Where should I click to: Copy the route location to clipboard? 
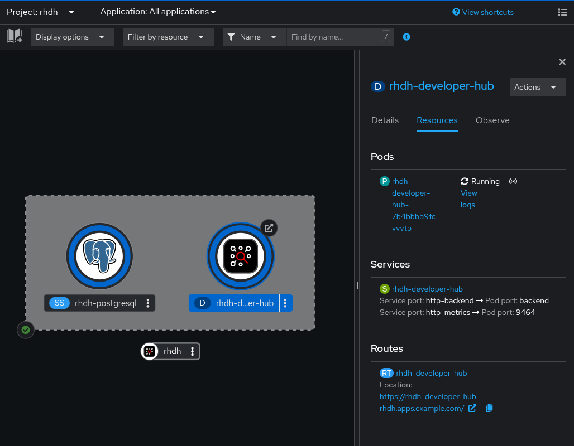click(489, 408)
